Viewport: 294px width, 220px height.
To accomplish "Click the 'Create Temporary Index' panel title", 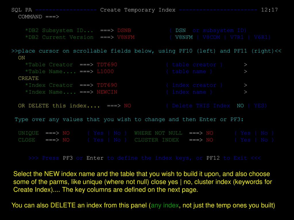I will tap(138, 10).
